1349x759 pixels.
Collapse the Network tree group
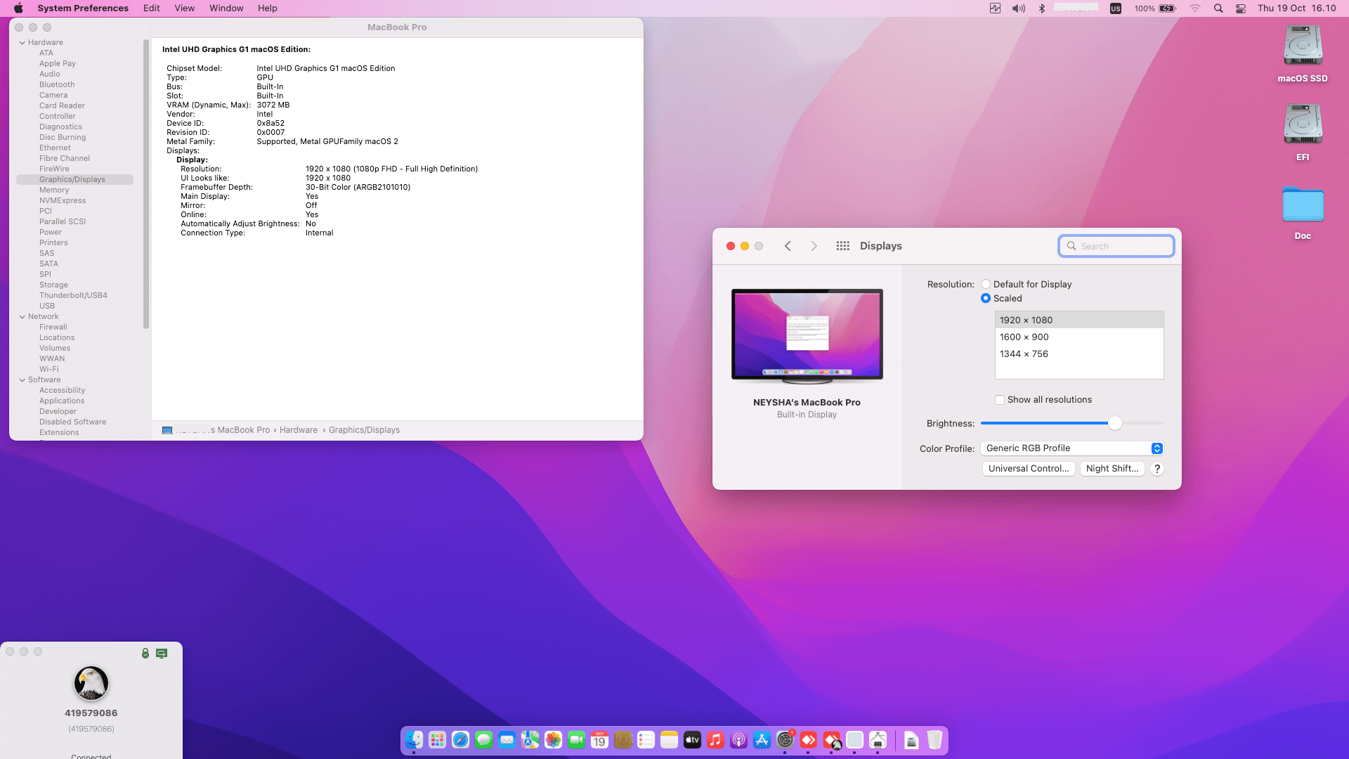(22, 317)
